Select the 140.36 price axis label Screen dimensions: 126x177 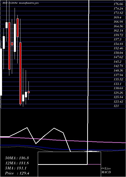pos(118,71)
